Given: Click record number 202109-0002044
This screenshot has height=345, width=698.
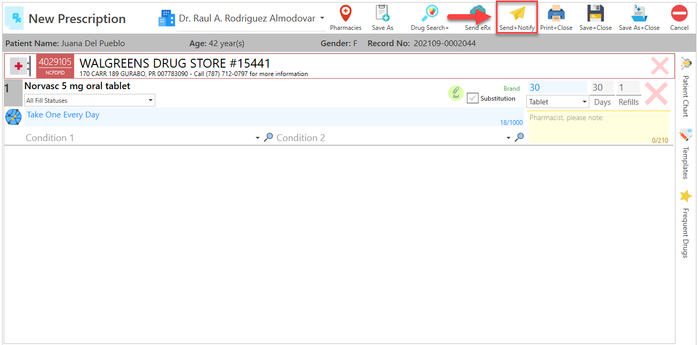Looking at the screenshot, I should pos(444,44).
